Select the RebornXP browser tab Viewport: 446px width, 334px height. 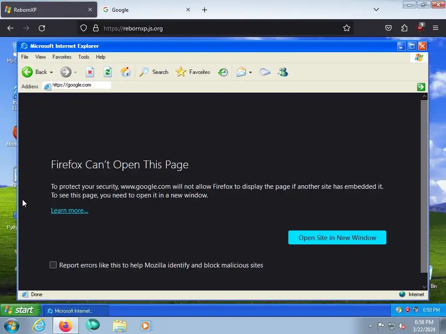click(x=49, y=10)
